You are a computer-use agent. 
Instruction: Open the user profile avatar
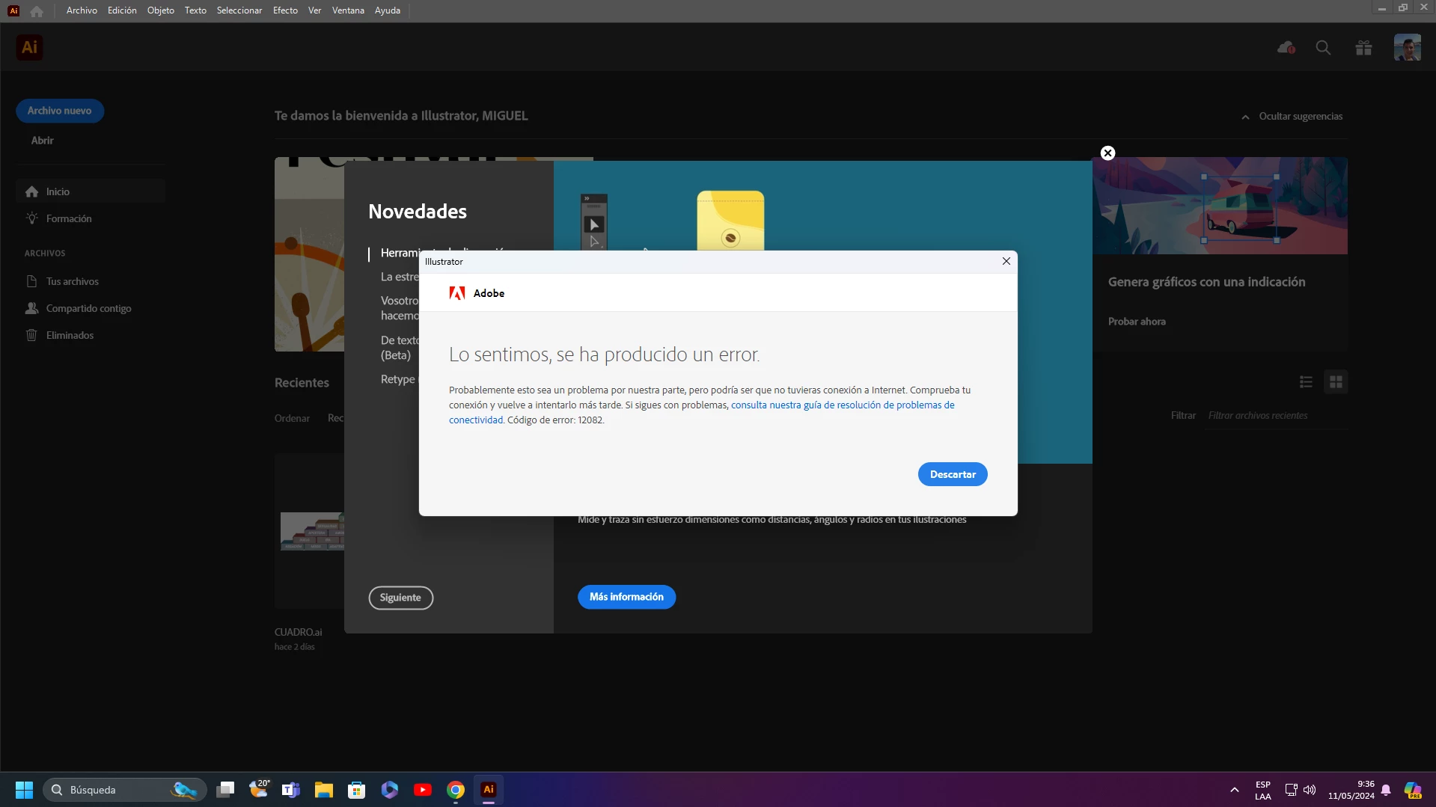[1407, 48]
